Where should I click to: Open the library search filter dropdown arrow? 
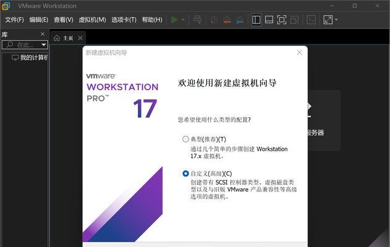click(43, 44)
